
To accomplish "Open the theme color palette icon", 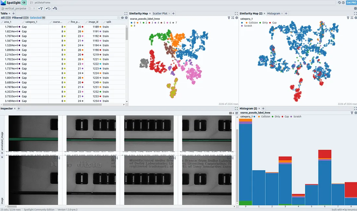I will coord(339,3).
